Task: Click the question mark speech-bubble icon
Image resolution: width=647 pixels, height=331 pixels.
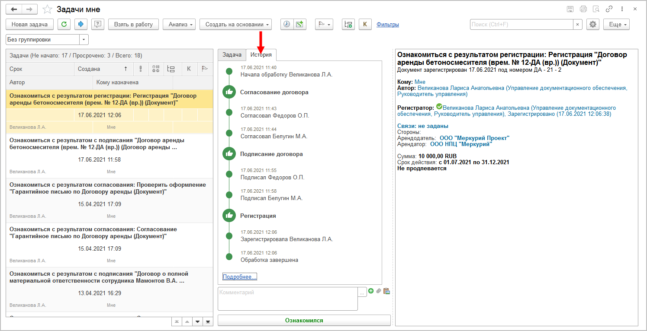Action: coord(97,24)
